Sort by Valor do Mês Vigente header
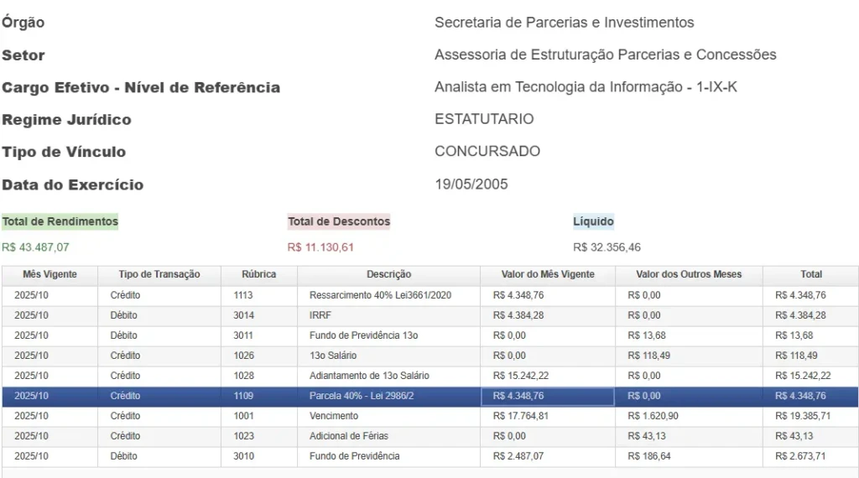859x478 pixels. (x=547, y=274)
